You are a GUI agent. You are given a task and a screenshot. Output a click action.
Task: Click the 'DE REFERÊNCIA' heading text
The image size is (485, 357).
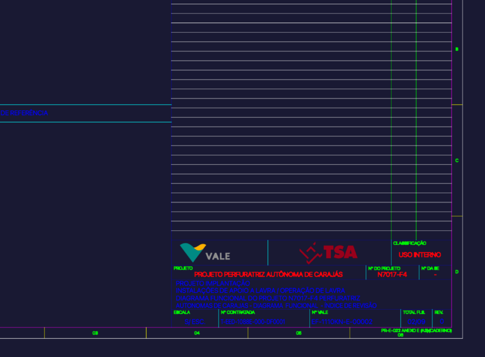pos(24,113)
